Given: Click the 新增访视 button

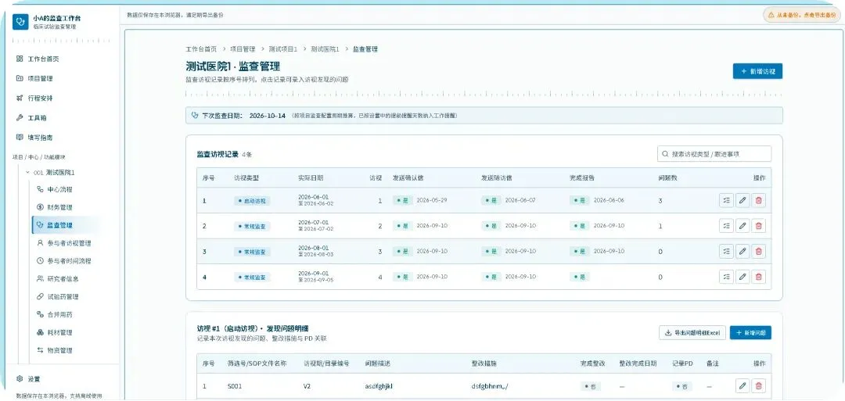Looking at the screenshot, I should point(757,71).
